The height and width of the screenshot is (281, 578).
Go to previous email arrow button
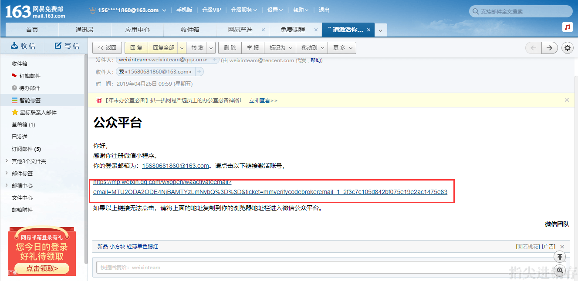point(533,48)
